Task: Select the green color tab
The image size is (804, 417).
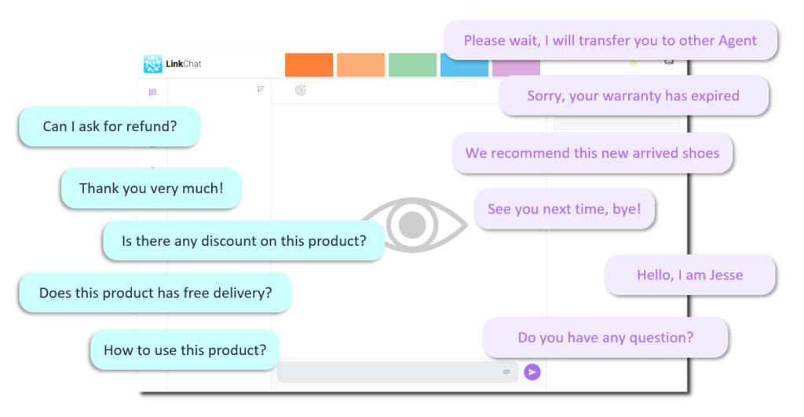Action: click(x=413, y=64)
